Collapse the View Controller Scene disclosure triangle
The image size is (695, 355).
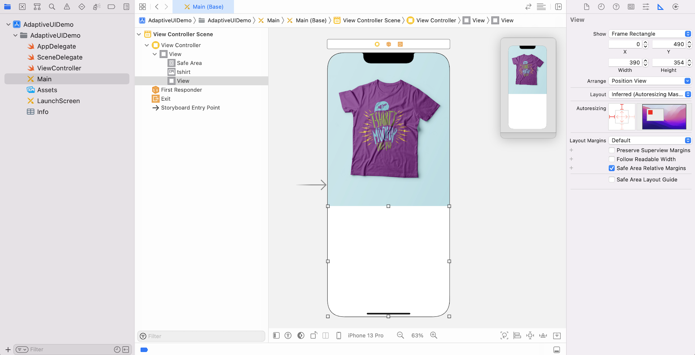pos(139,34)
